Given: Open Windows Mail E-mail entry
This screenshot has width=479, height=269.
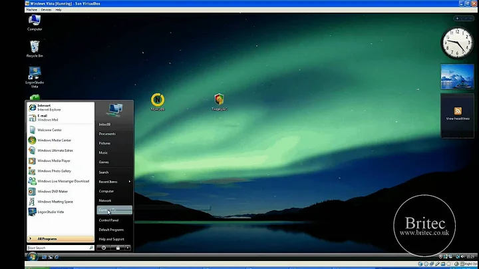Looking at the screenshot, I should click(61, 118).
